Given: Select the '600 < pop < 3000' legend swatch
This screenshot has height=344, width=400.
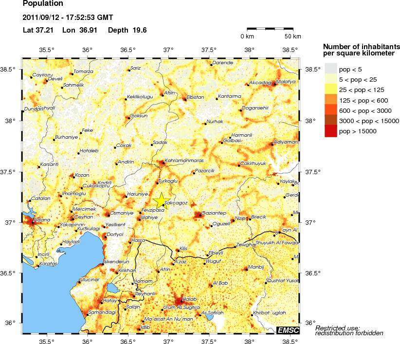Looking at the screenshot, I should coord(331,110).
